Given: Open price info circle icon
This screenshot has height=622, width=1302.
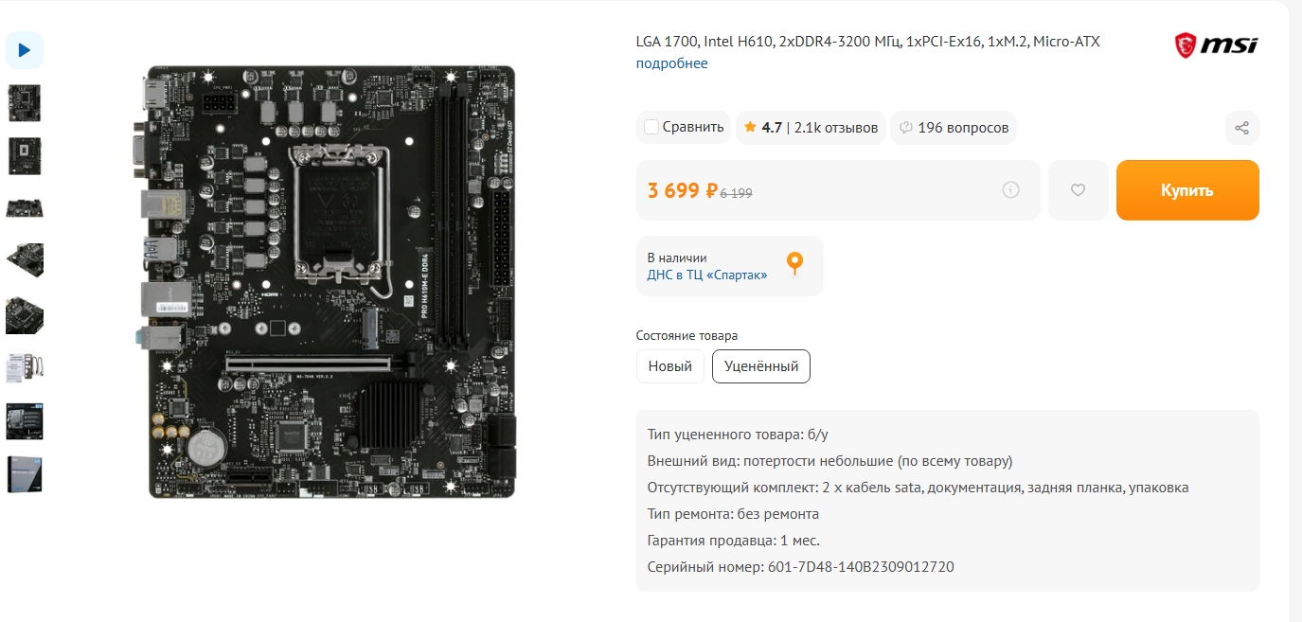Looking at the screenshot, I should click(1011, 190).
